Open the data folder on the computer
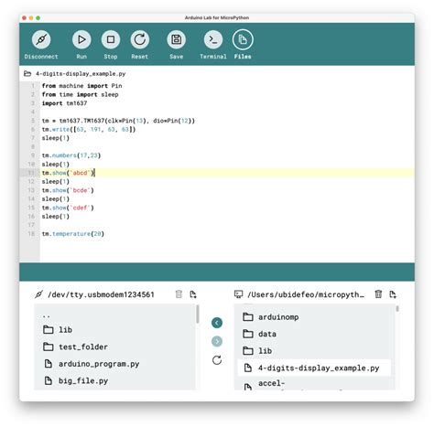Viewport: 434px width, 427px height. (259, 334)
